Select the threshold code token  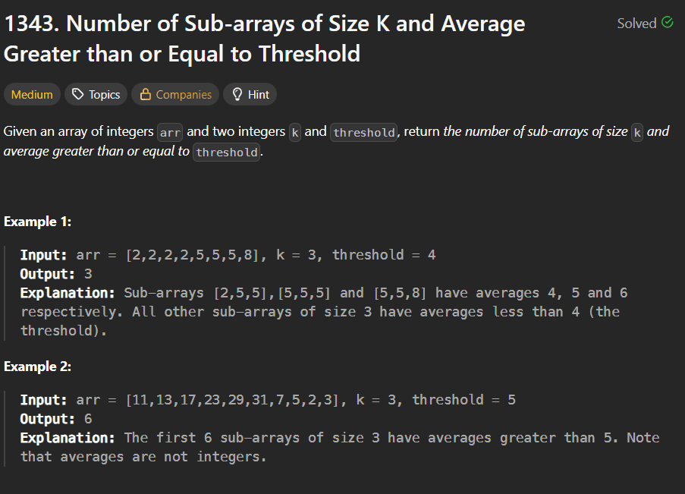coord(363,132)
